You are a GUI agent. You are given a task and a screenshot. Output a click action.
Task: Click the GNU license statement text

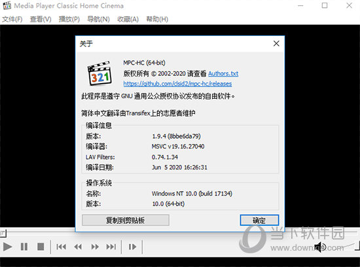click(x=158, y=96)
